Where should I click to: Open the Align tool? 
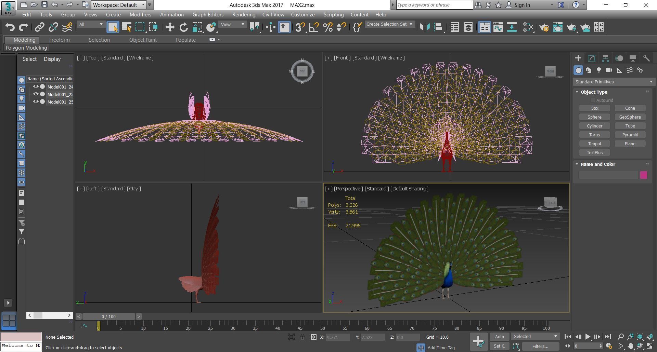pyautogui.click(x=438, y=27)
